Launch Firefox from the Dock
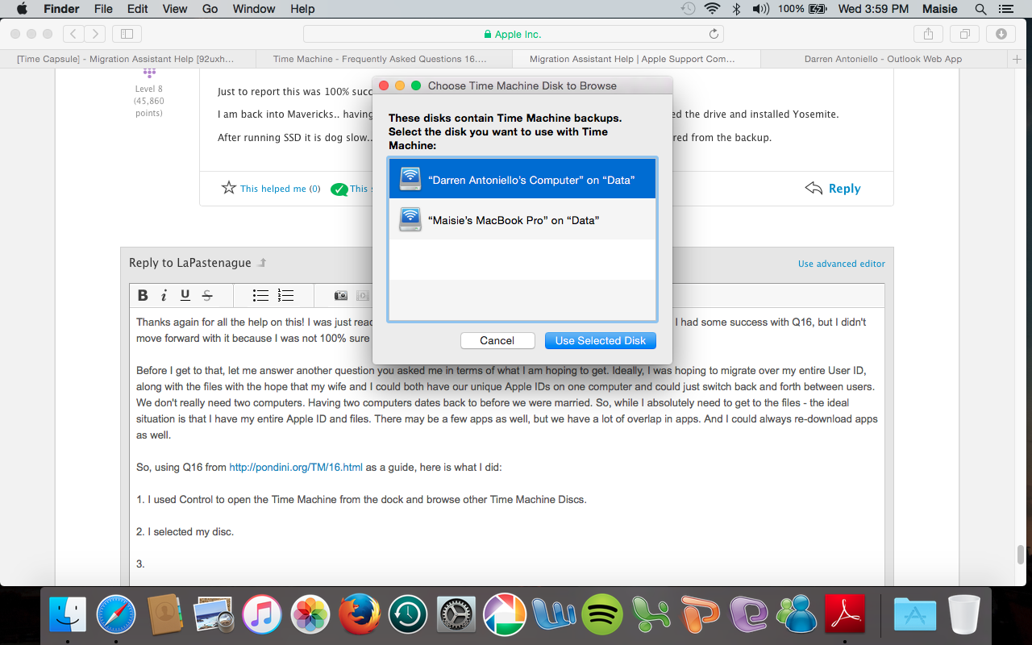Image resolution: width=1032 pixels, height=645 pixels. click(x=360, y=615)
